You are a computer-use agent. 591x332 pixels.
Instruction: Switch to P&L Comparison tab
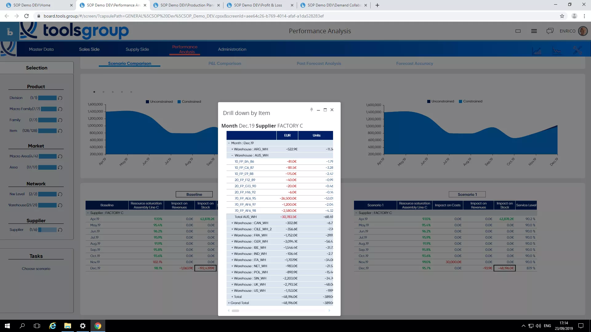(224, 63)
